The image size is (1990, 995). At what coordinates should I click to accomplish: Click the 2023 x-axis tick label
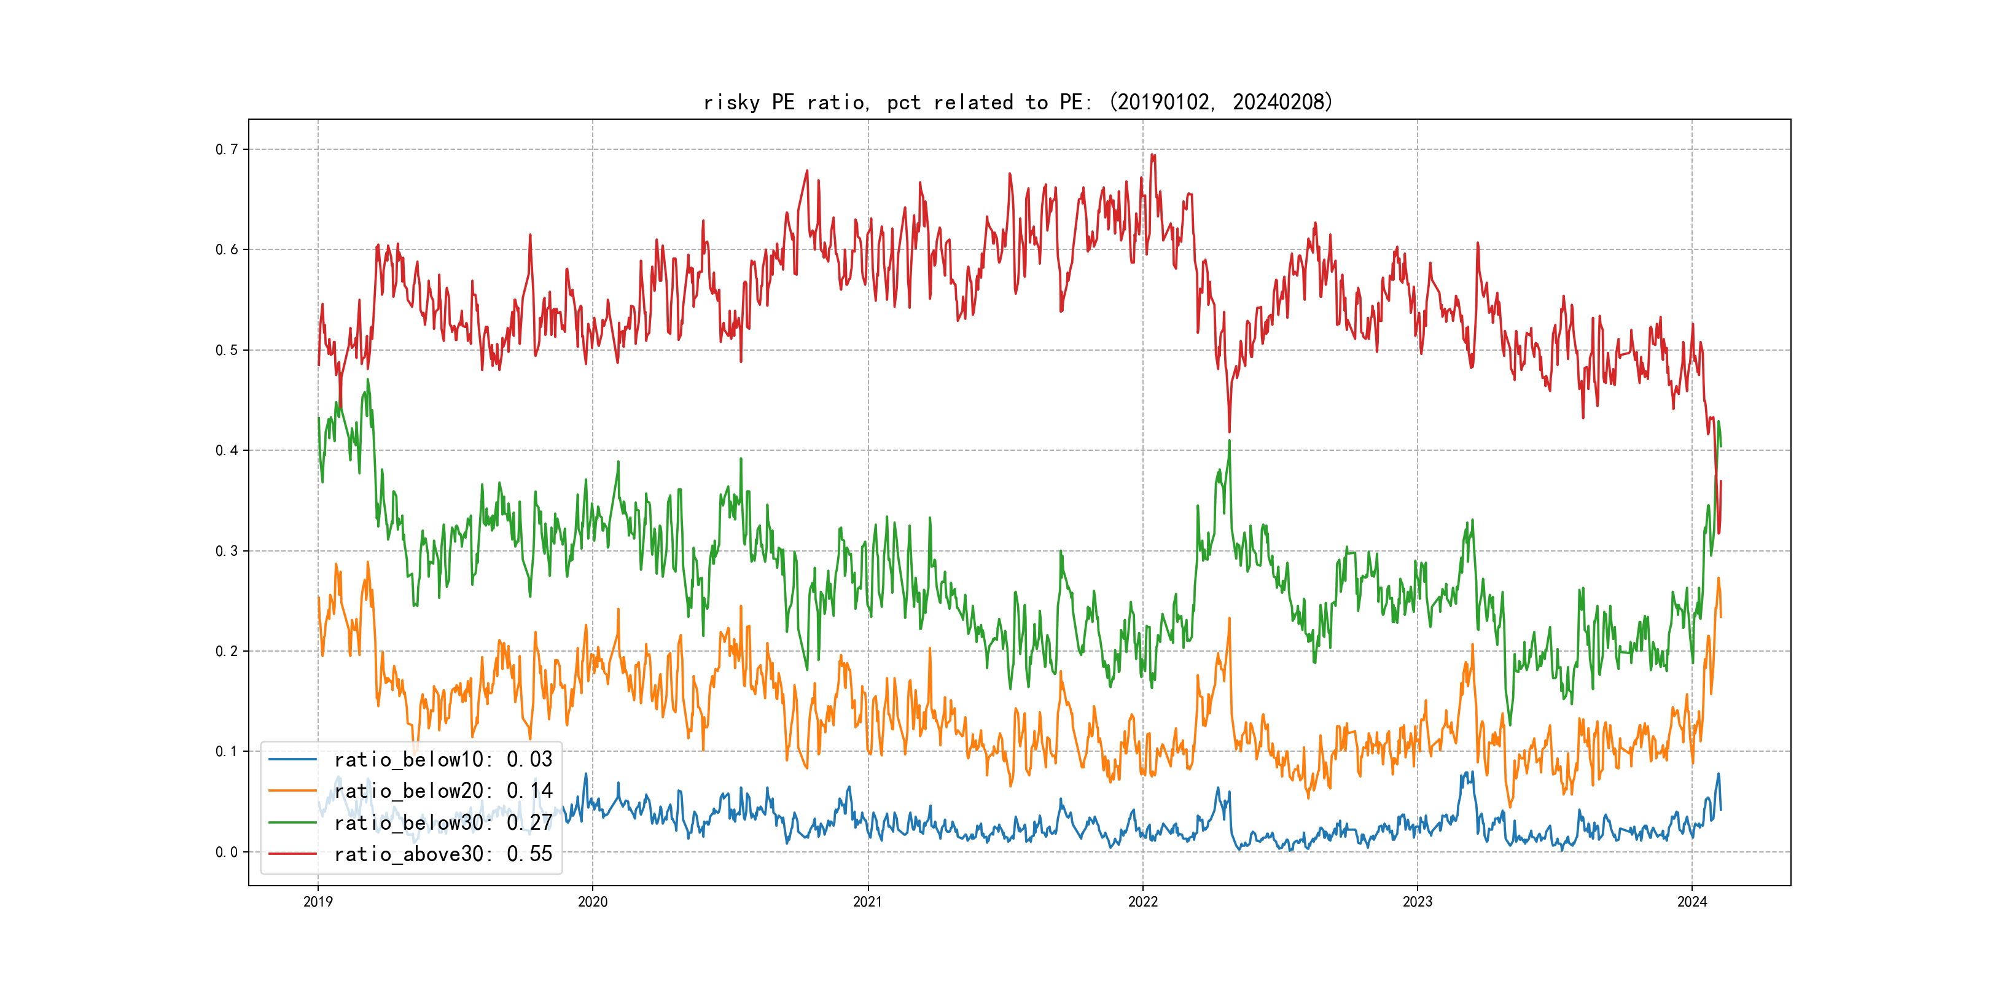[x=1417, y=902]
